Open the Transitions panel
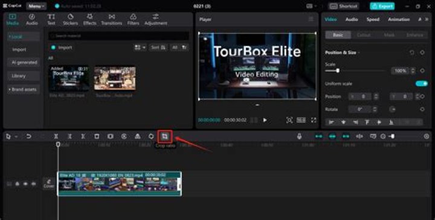The height and width of the screenshot is (220, 435). pos(112,19)
